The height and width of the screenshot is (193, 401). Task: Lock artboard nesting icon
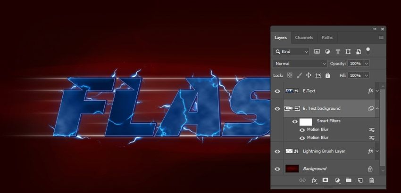tap(318, 75)
